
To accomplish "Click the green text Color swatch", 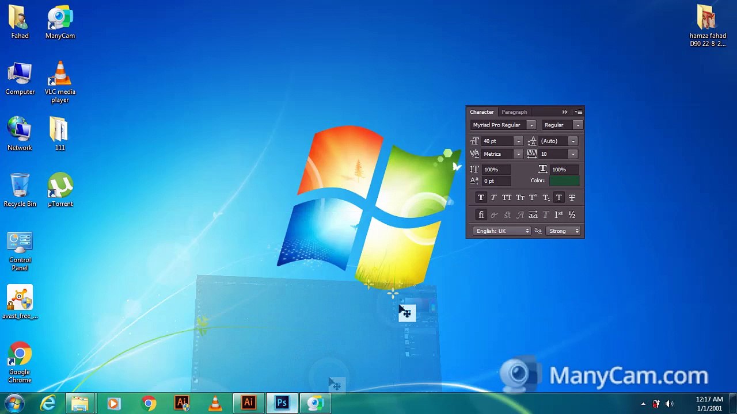I will [564, 181].
